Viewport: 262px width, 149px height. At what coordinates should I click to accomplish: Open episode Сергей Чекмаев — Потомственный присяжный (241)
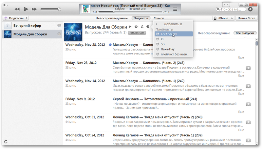pos(155,99)
